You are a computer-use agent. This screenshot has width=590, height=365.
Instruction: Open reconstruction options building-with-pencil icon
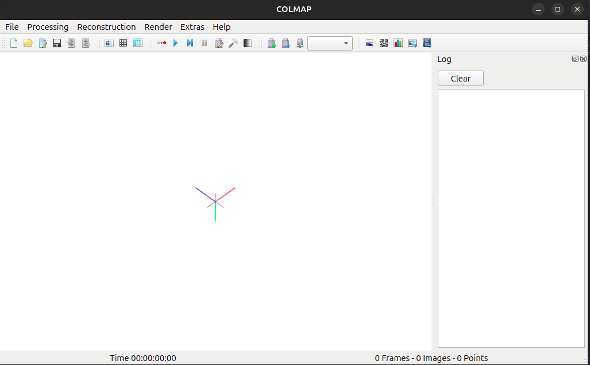(x=219, y=43)
